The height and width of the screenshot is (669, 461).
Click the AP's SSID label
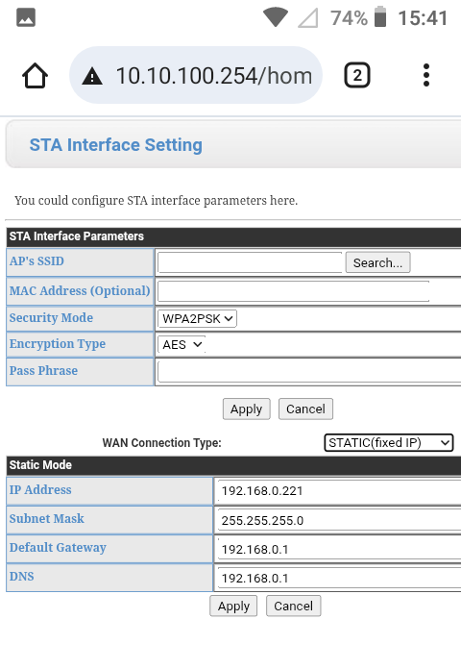click(36, 261)
